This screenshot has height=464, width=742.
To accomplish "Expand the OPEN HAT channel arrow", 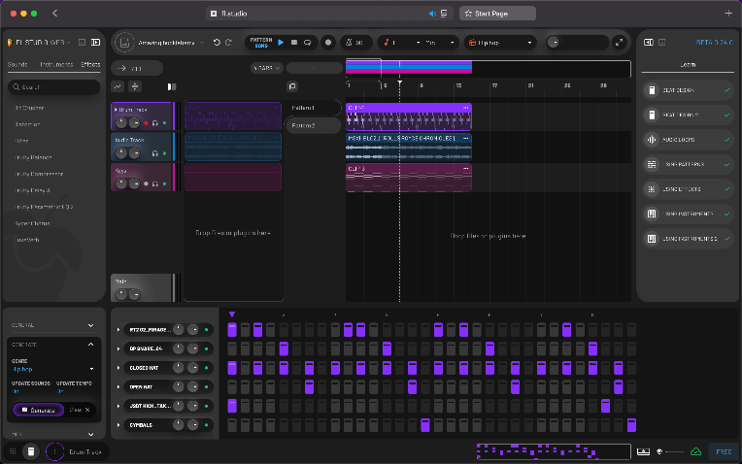I will click(x=118, y=387).
